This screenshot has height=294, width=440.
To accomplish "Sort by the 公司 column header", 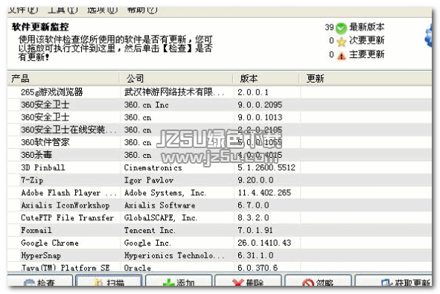I will point(176,79).
